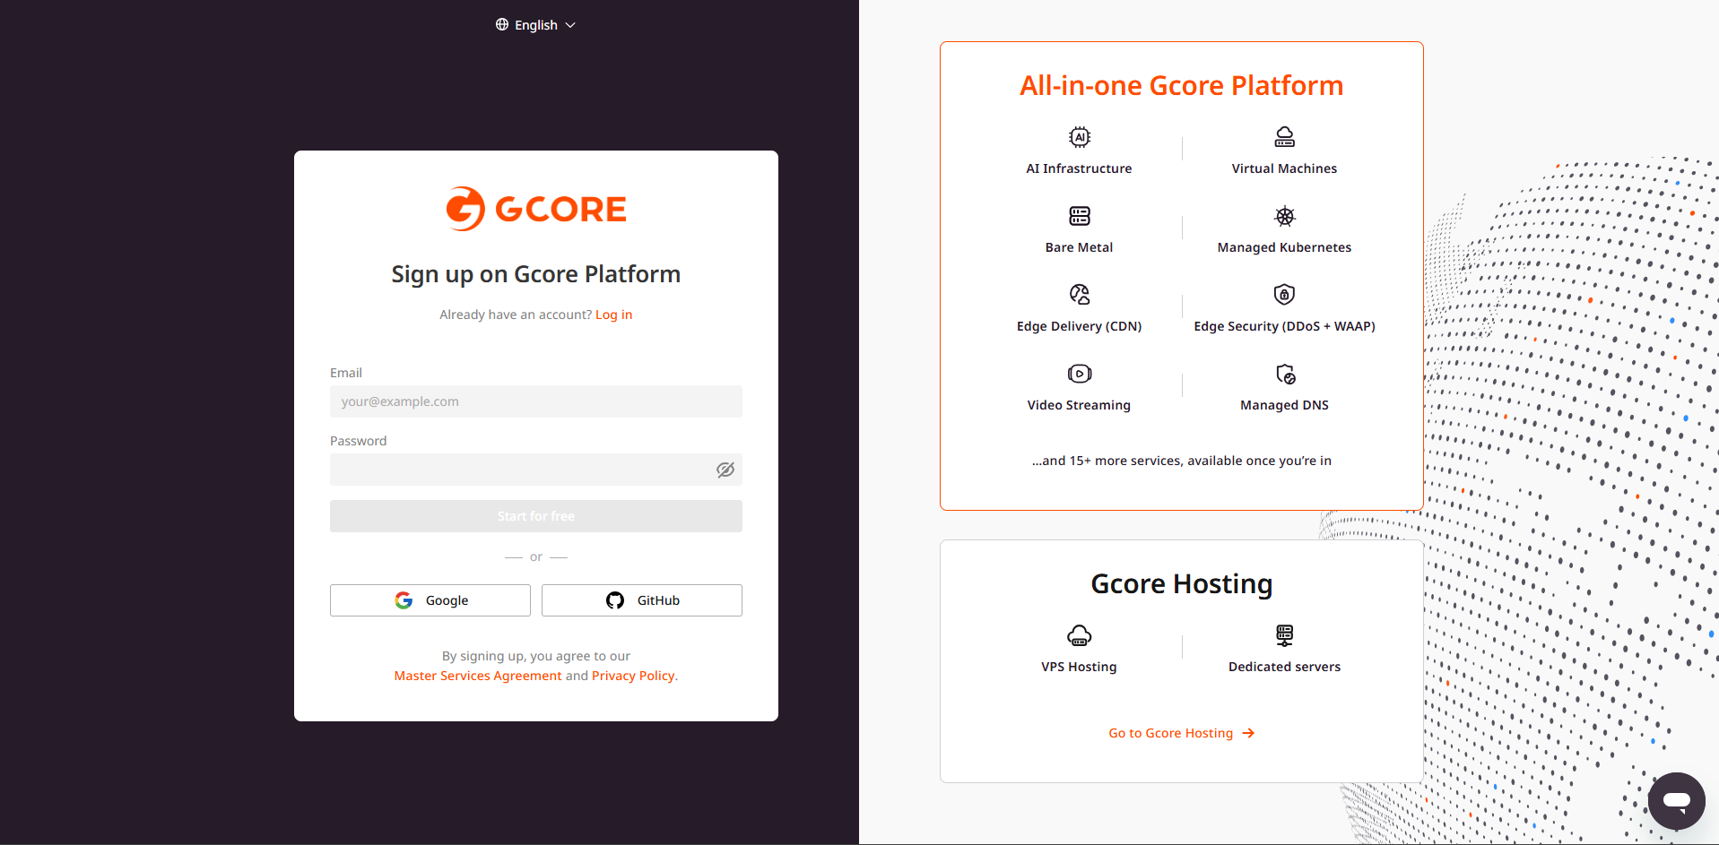Click the Edge Delivery (CDN) icon
The height and width of the screenshot is (845, 1719).
pyautogui.click(x=1080, y=295)
